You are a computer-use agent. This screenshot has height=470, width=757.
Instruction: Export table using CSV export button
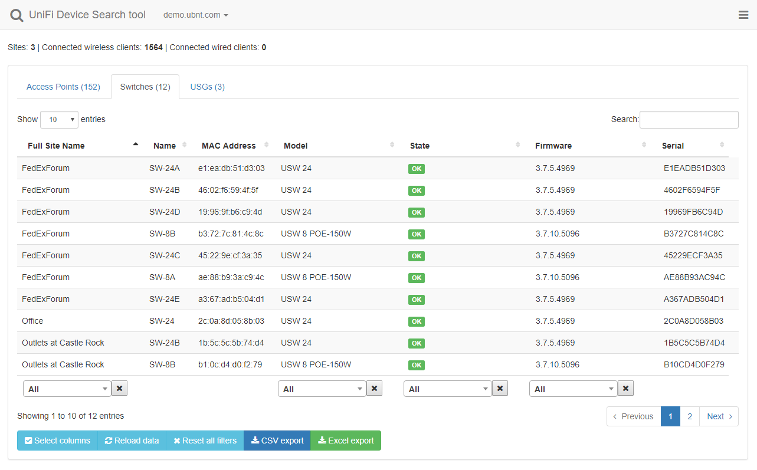(277, 441)
